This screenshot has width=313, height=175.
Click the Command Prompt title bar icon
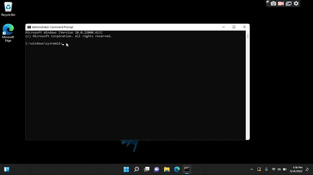point(29,27)
